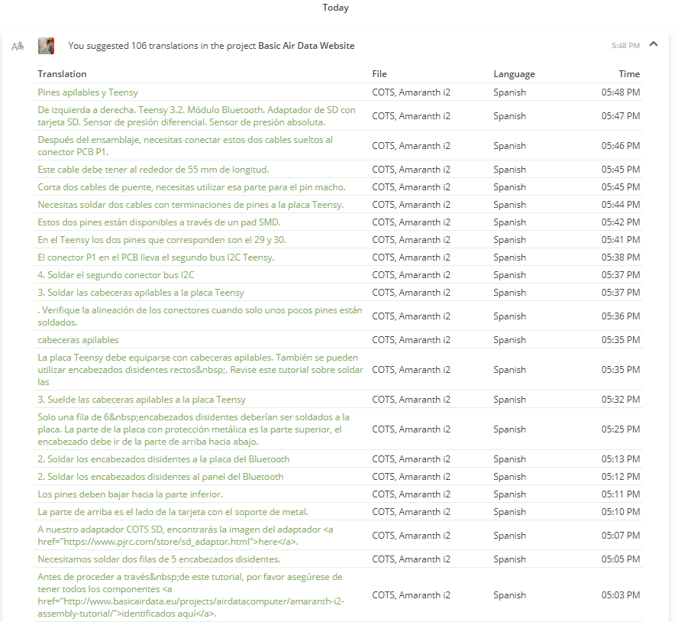
Task: Click the 05:03 PM time cell
Action: click(x=621, y=595)
